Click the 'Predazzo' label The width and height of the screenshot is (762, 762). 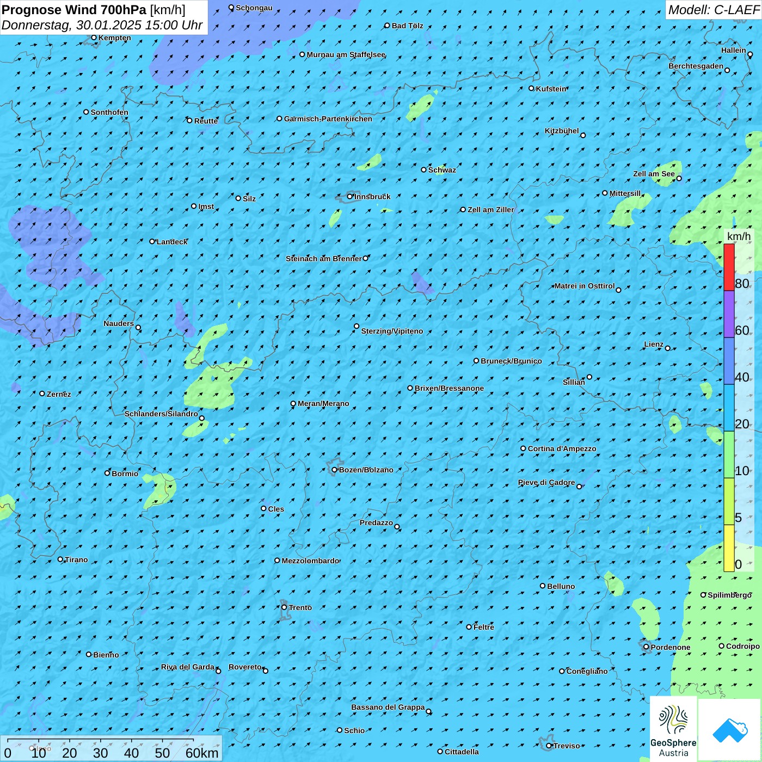point(376,523)
